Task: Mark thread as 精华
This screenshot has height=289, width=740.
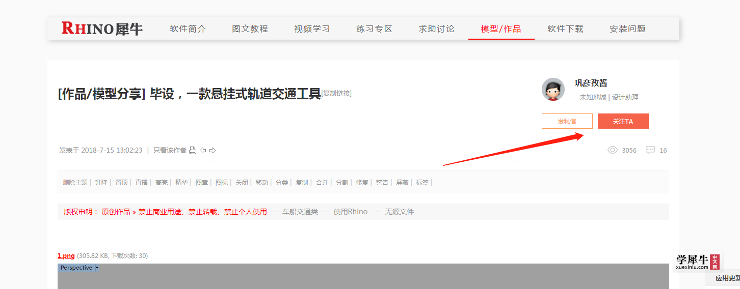Action: pos(182,182)
